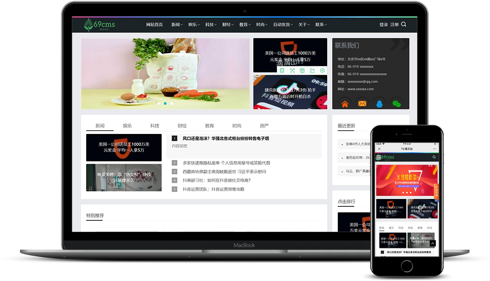
Task: Expand the 新闻 dropdown in the navigation bar
Action: [177, 25]
